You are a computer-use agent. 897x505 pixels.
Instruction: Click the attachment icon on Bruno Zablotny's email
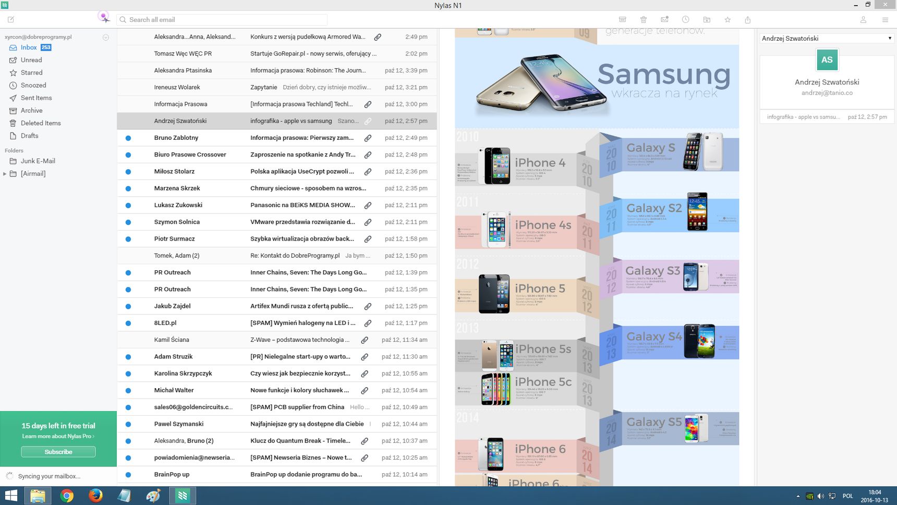coord(368,138)
